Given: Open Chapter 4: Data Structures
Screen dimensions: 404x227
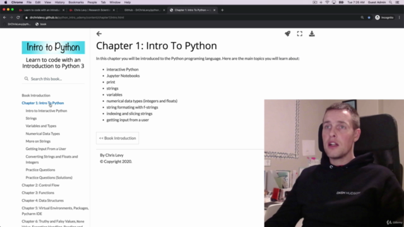Looking at the screenshot, I should tap(42, 201).
